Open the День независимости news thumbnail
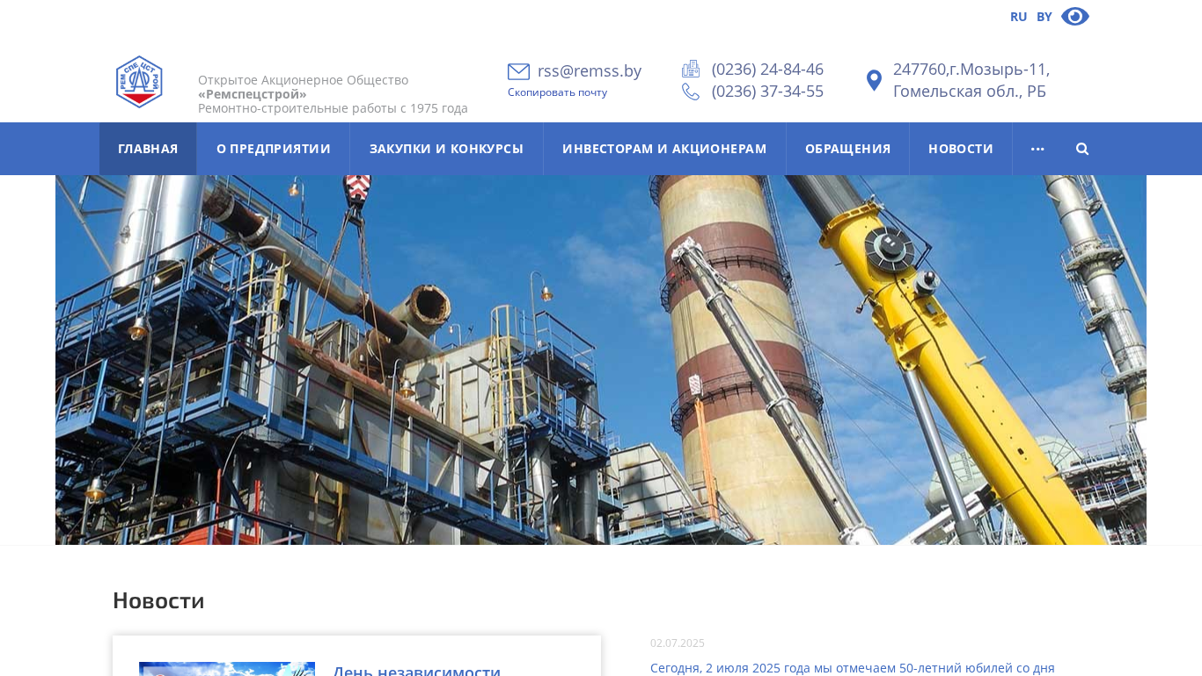Image resolution: width=1202 pixels, height=676 pixels. pyautogui.click(x=227, y=669)
